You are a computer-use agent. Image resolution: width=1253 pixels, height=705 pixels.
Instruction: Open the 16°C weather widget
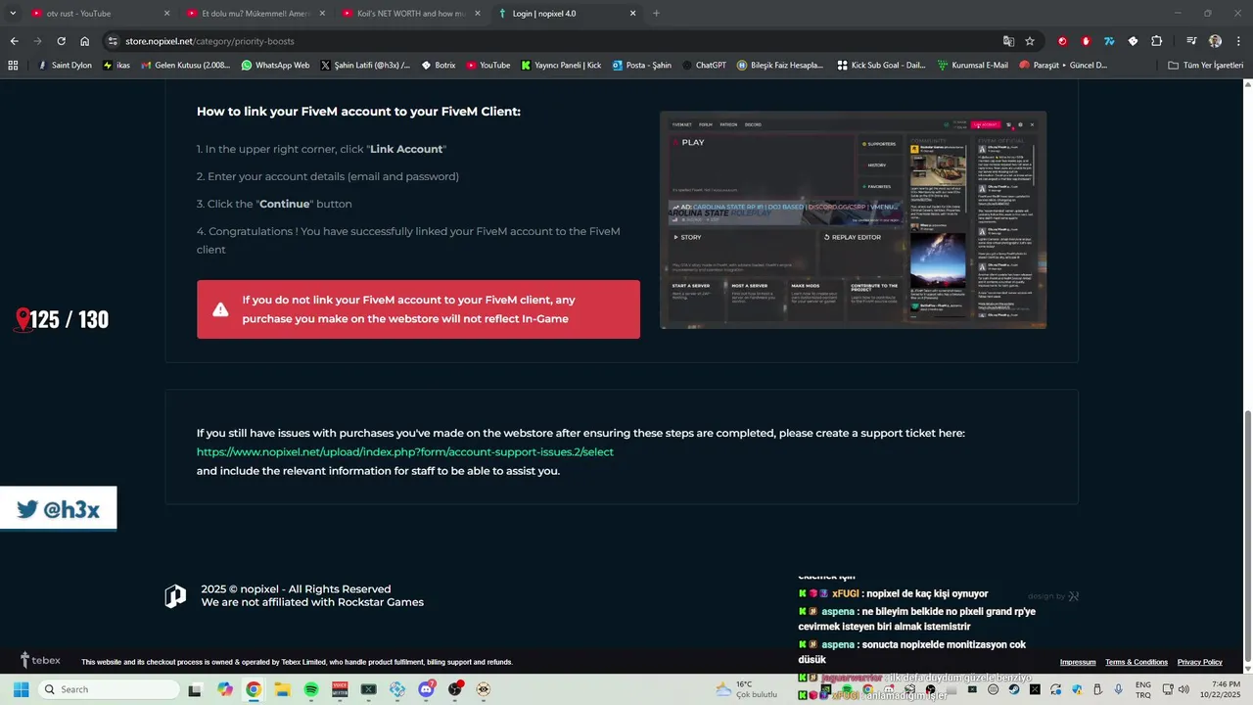point(746,689)
